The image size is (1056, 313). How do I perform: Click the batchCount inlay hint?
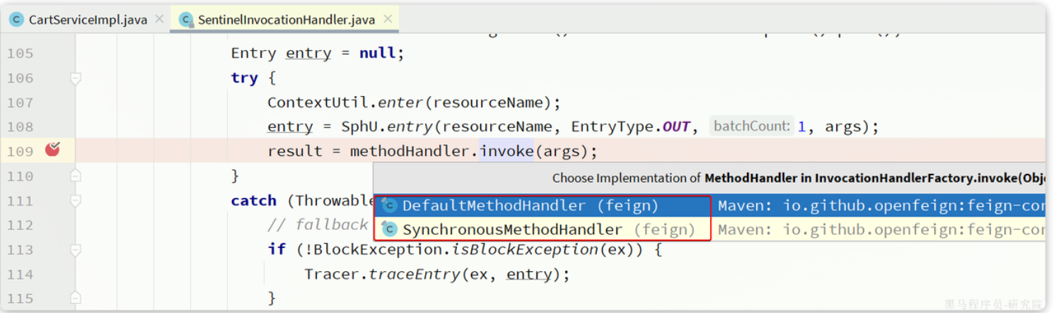pyautogui.click(x=751, y=126)
